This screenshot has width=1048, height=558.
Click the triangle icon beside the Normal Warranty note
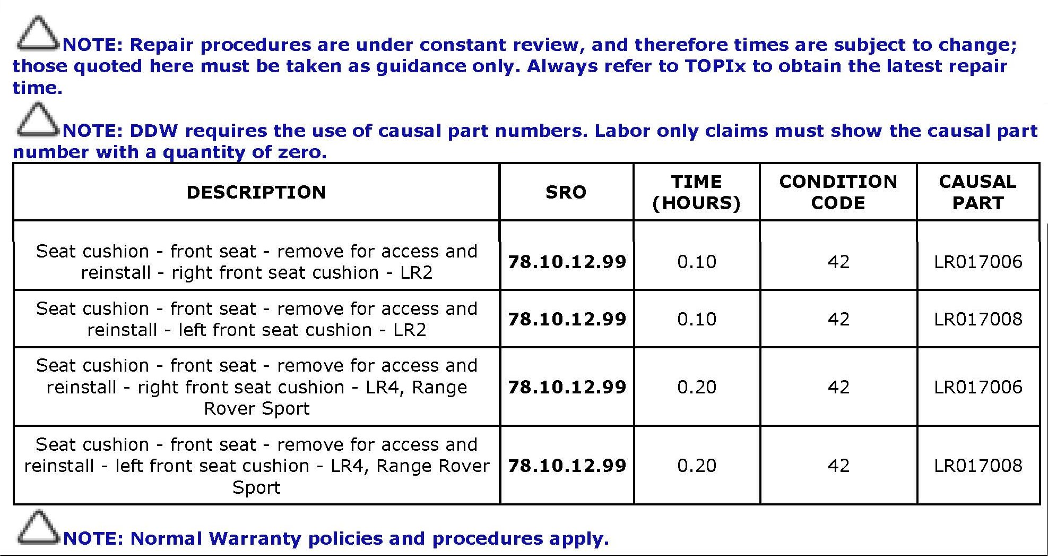(37, 528)
